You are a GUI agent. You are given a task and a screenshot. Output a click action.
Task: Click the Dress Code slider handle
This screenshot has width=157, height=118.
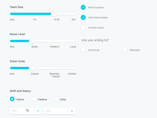point(32,68)
